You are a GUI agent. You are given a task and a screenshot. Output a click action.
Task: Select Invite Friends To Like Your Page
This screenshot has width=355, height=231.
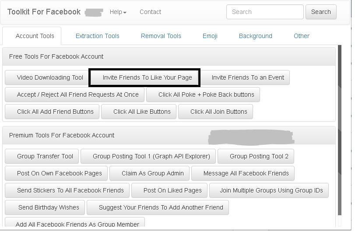point(144,77)
